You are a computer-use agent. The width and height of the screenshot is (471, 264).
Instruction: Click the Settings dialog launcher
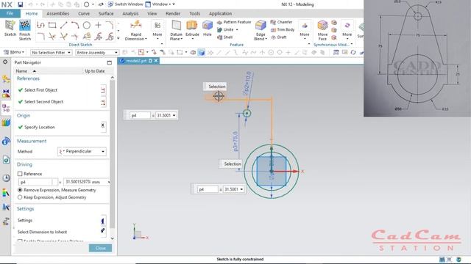103,221
